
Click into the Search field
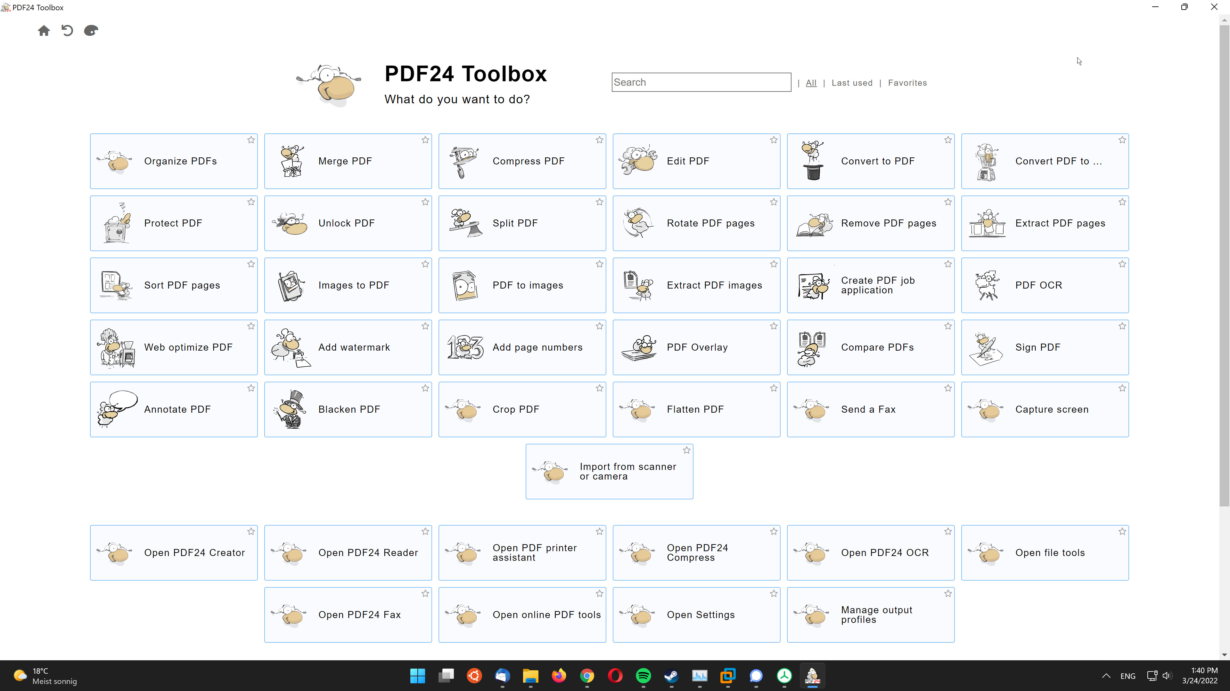click(x=701, y=82)
